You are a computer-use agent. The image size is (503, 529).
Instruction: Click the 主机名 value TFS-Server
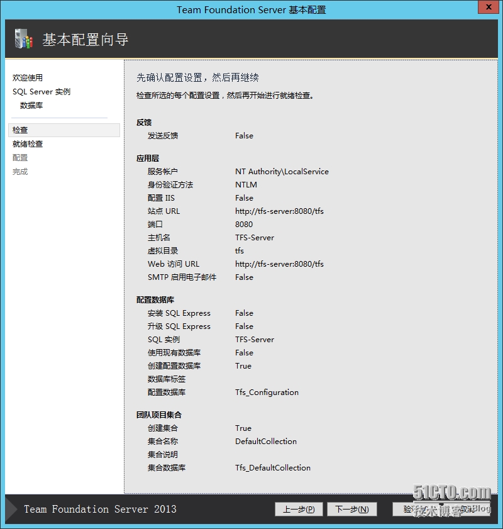click(255, 238)
